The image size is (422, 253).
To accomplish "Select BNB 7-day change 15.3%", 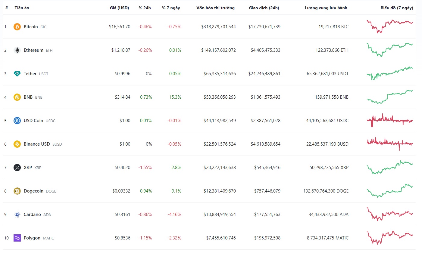I will [x=175, y=97].
